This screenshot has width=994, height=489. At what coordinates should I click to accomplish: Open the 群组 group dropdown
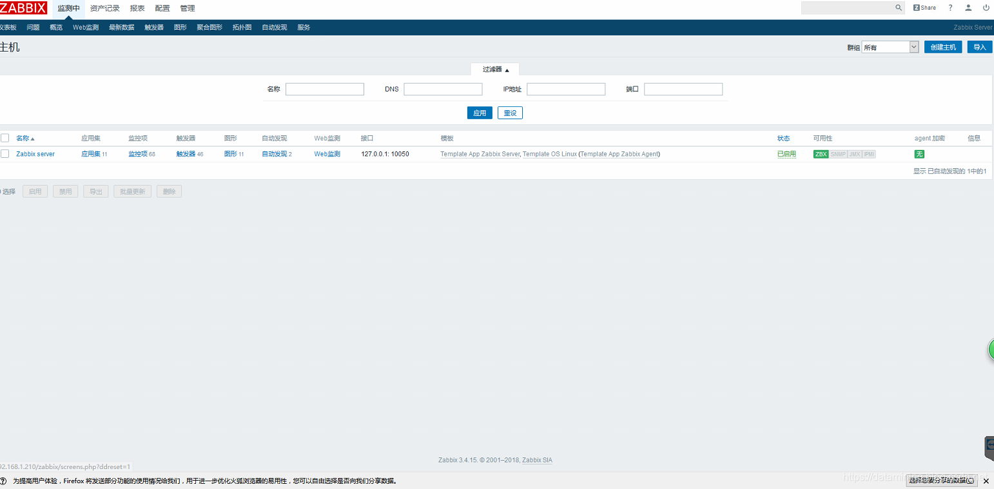[x=890, y=47]
